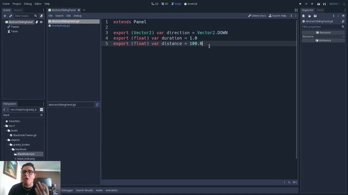Open the Editor menu
The image size is (348, 195).
point(38,4)
